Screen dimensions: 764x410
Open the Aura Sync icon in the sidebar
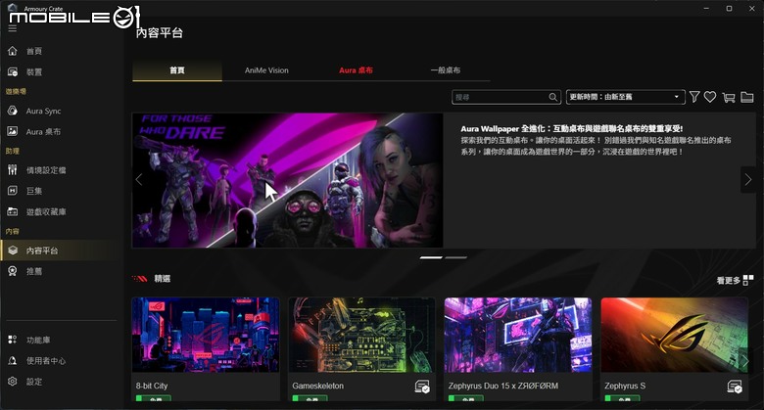[x=12, y=111]
